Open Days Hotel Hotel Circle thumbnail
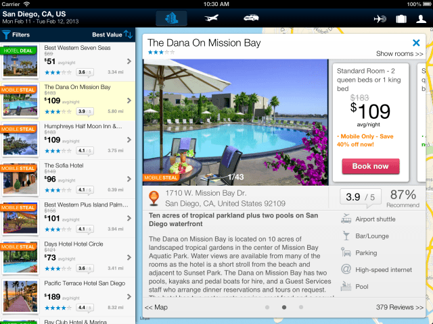Screen dimensions: 433x324 (x=20, y=257)
